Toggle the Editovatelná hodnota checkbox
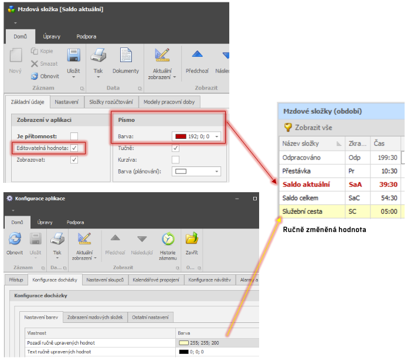This screenshot has height=361, width=408. pos(74,148)
